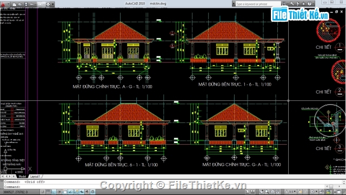Click the binoculars search icon

click(284, 4)
